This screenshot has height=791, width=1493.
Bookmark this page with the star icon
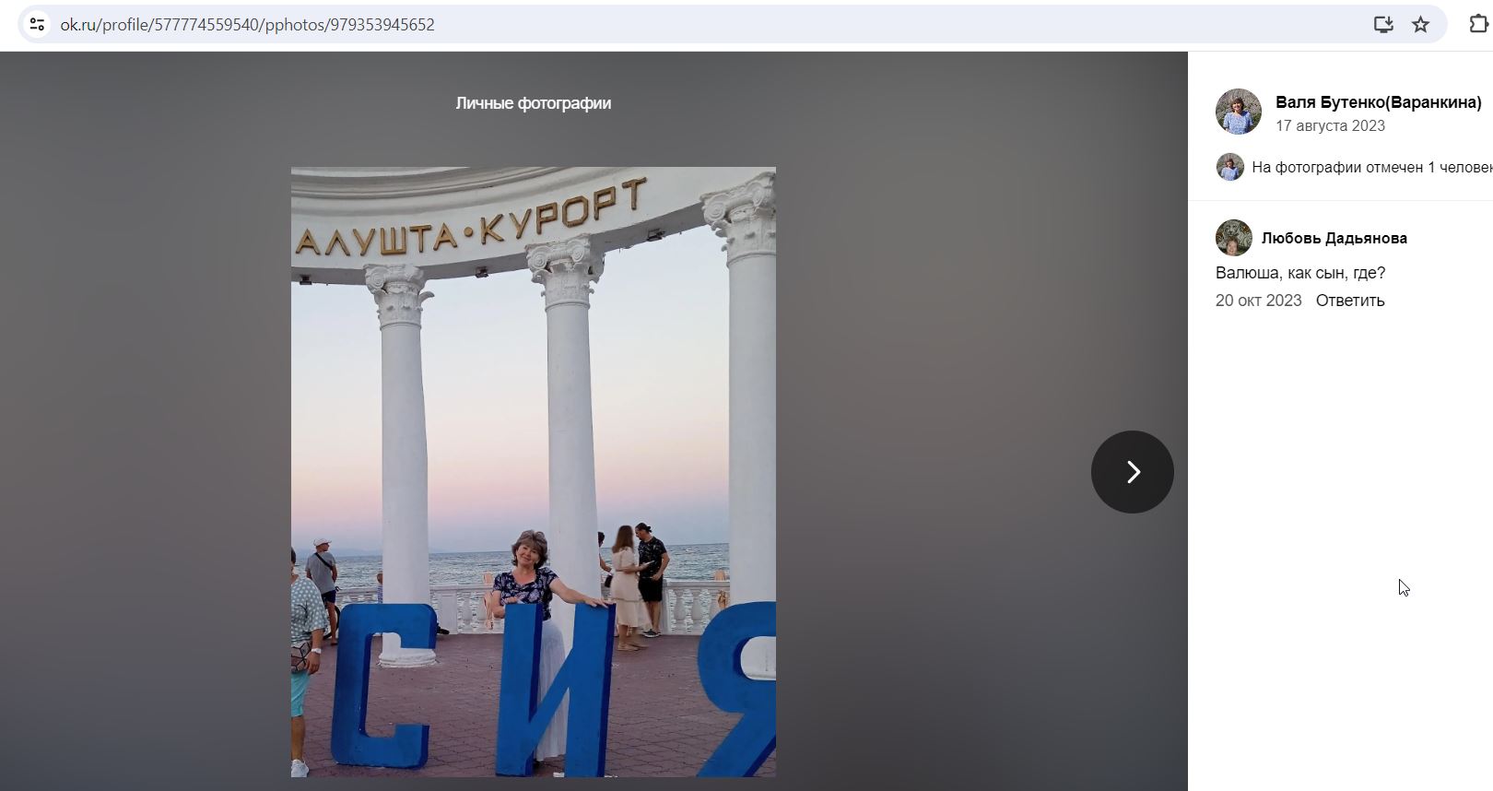1420,25
